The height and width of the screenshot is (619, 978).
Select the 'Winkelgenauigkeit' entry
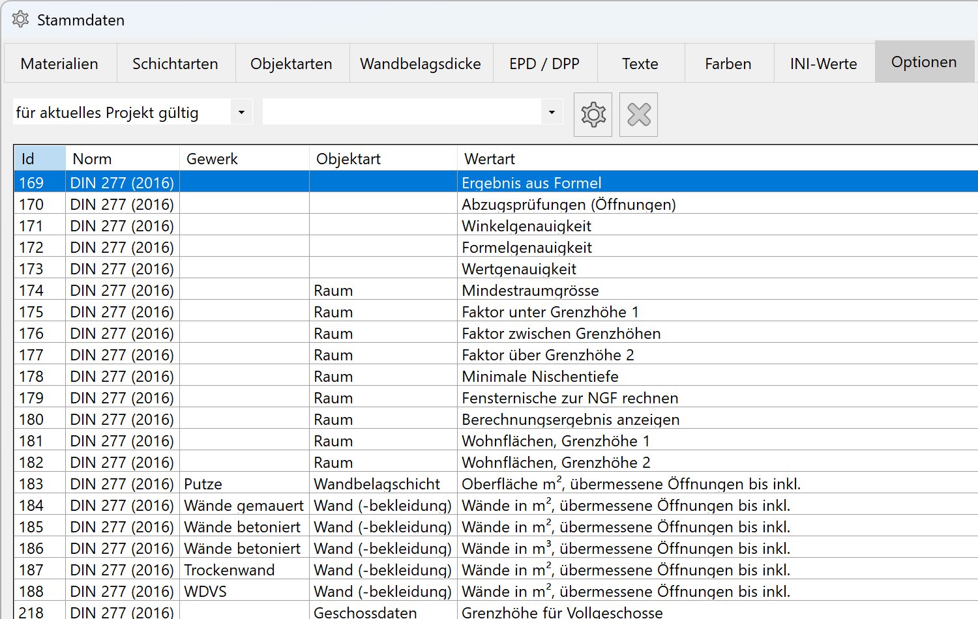point(496,225)
